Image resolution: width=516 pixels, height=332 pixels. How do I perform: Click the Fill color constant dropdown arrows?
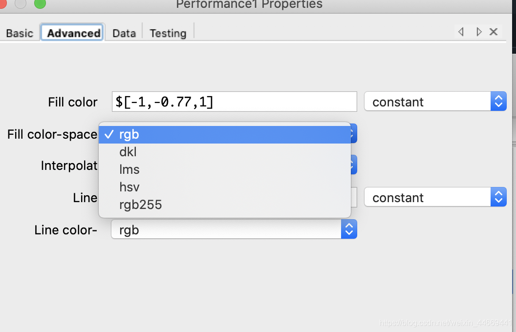(498, 102)
